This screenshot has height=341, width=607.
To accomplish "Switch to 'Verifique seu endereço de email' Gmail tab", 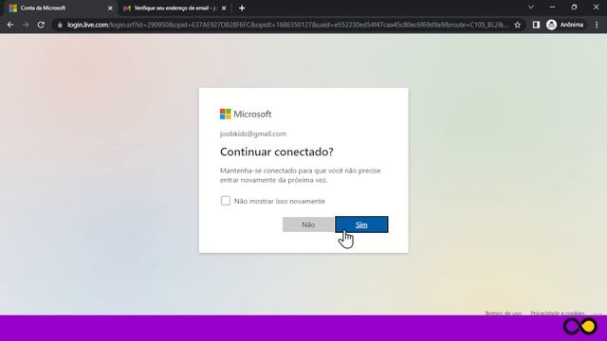I will coord(174,9).
